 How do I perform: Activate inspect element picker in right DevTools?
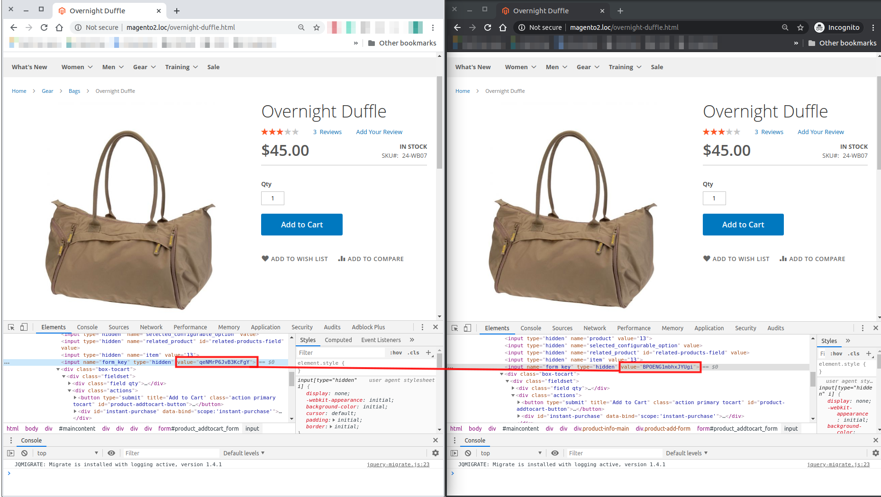click(x=455, y=328)
